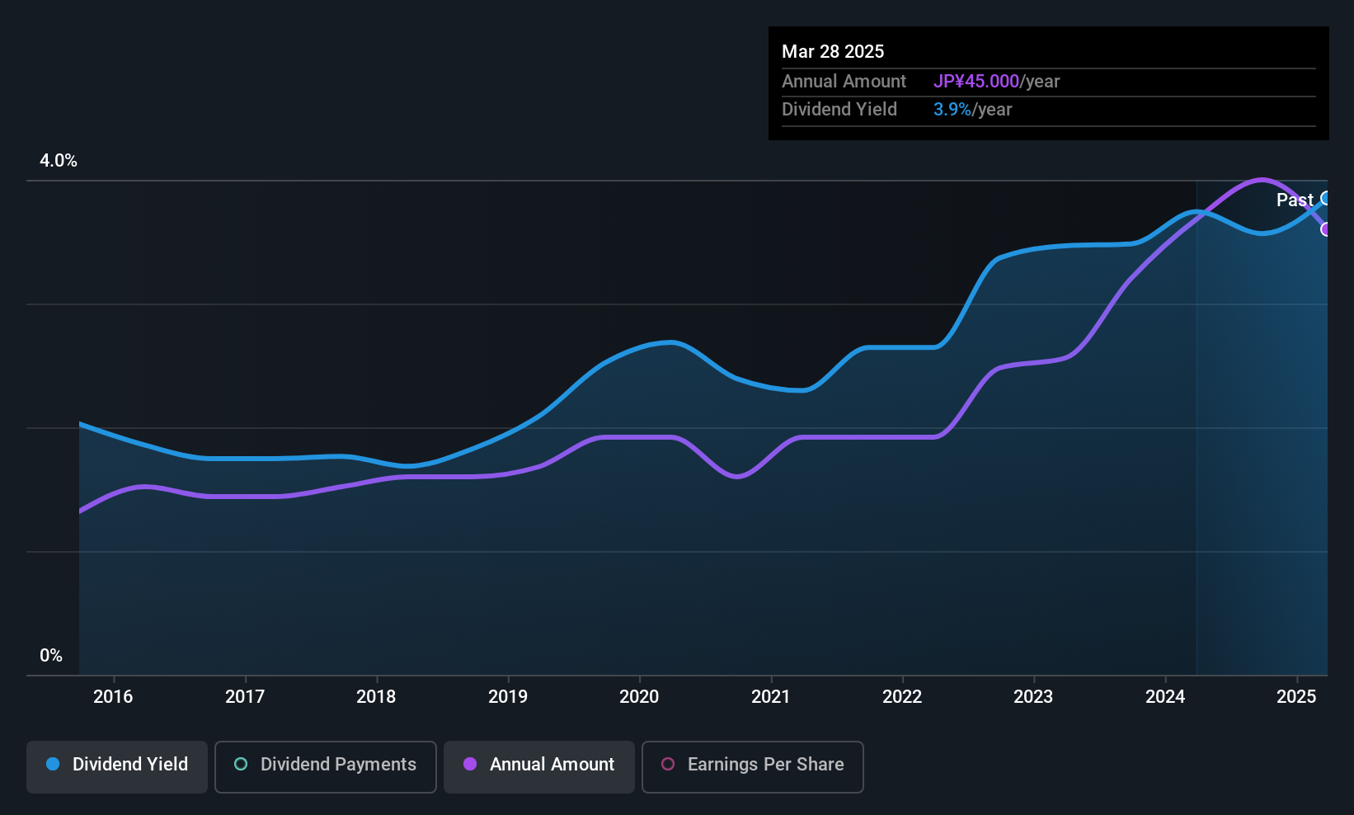Click the Mar 28 2025 tooltip date
The height and width of the screenshot is (815, 1354).
click(x=833, y=51)
